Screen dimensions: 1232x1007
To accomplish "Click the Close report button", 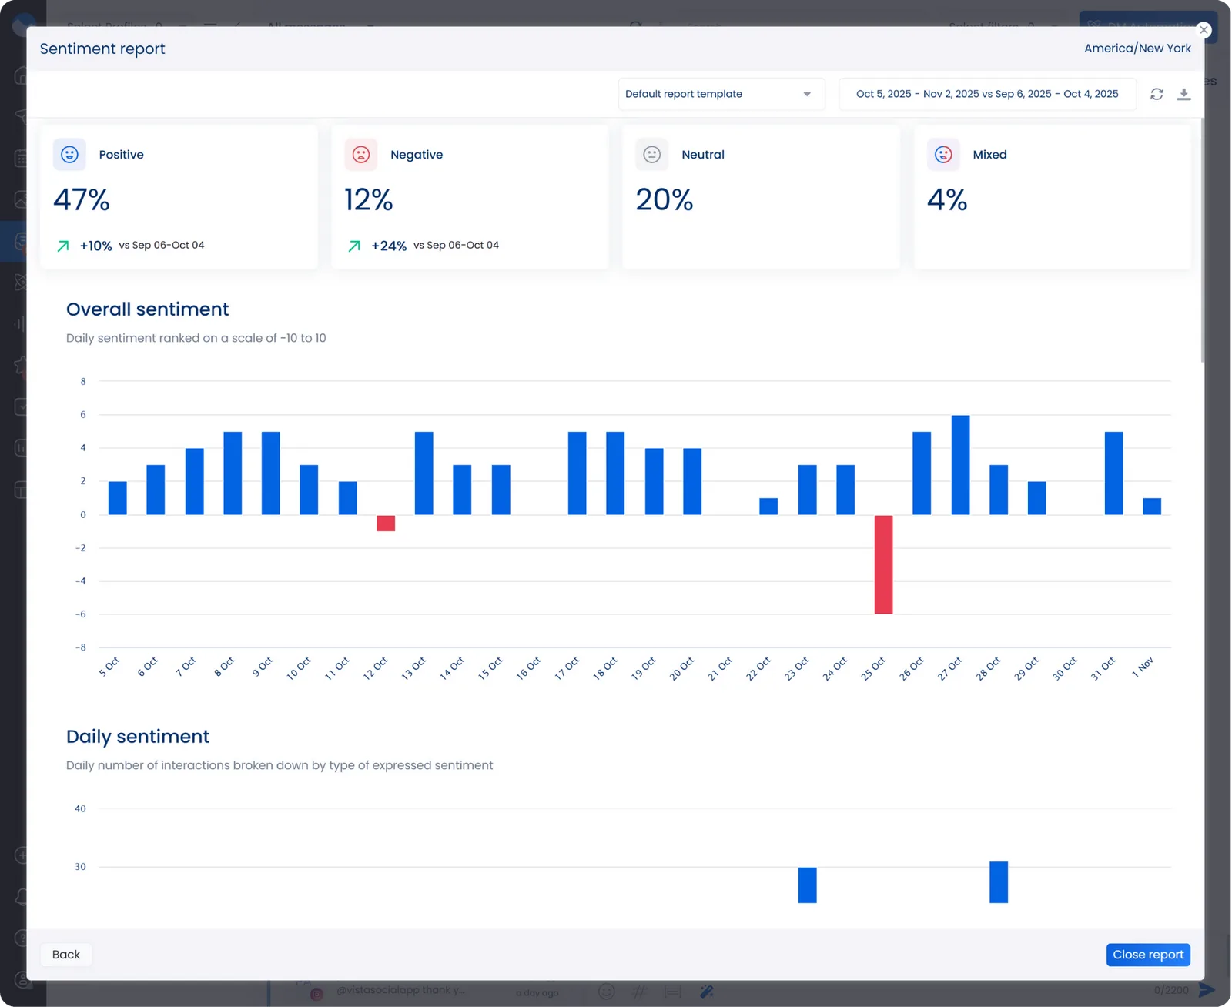I will click(x=1147, y=955).
